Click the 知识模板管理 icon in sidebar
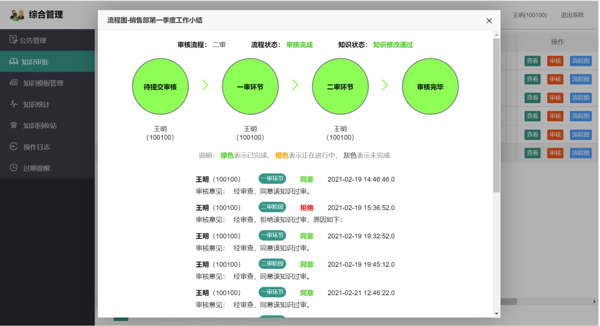 (14, 83)
